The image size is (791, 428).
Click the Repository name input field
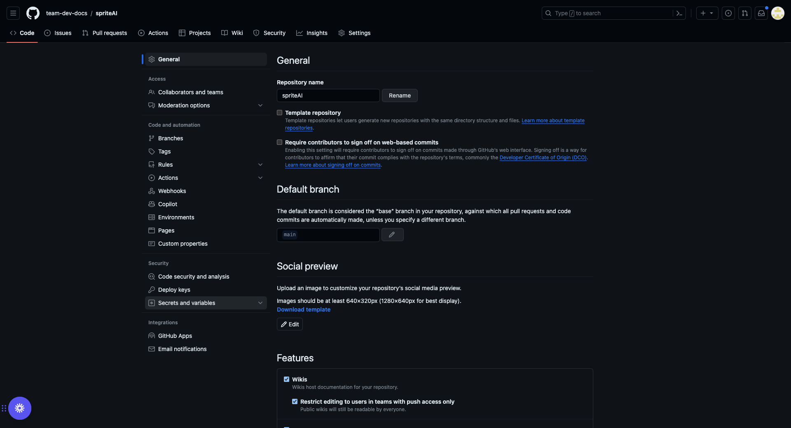328,95
